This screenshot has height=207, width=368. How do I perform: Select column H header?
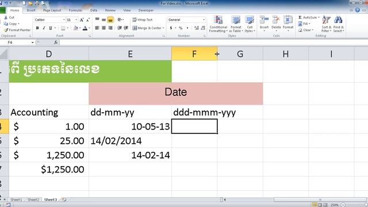286,54
